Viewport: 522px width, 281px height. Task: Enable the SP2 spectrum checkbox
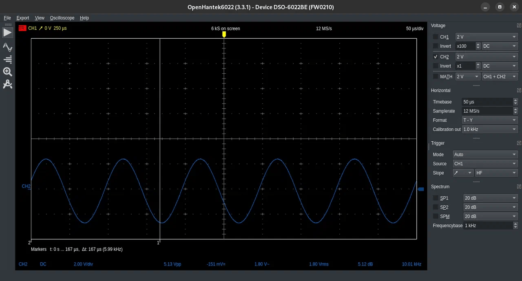(x=436, y=207)
